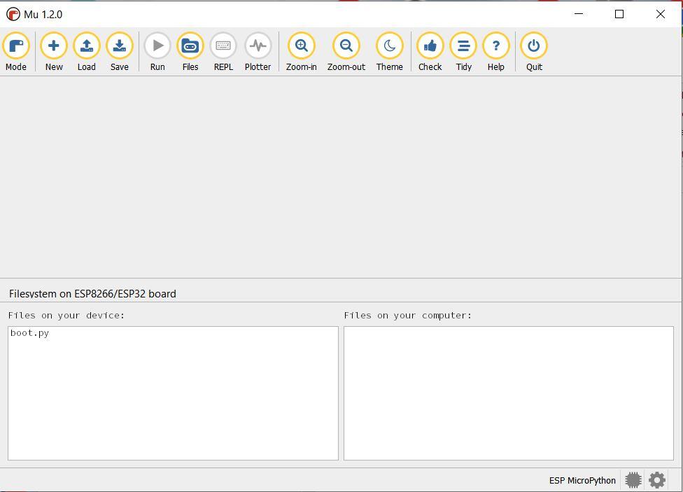
Task: Click 'Files on your computer:' label
Action: (408, 316)
